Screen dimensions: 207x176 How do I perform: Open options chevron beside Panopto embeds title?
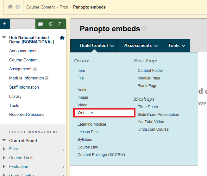(x=145, y=29)
